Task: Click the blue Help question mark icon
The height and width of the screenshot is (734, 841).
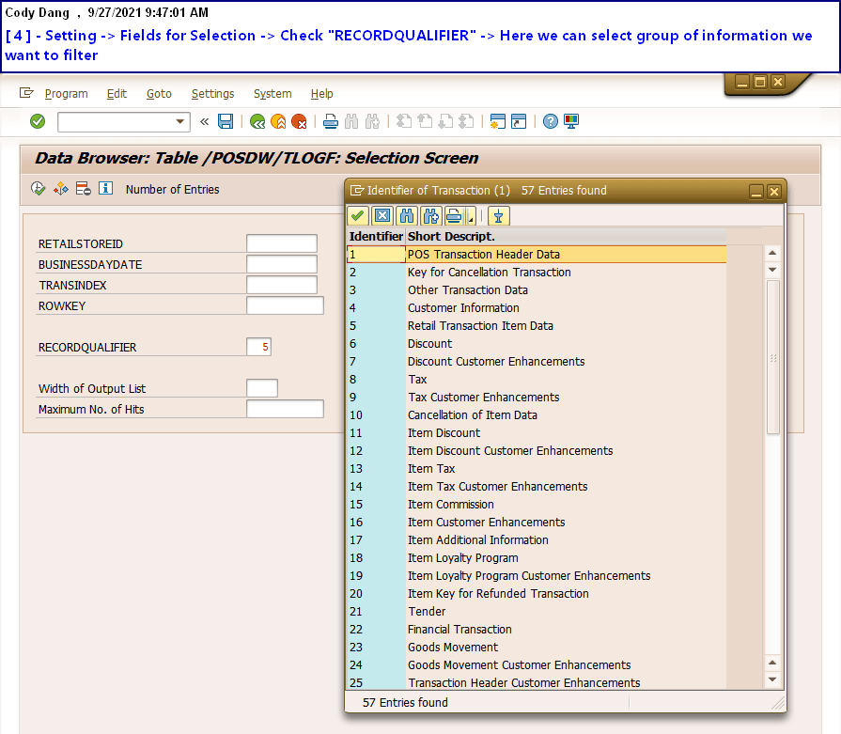Action: click(551, 121)
